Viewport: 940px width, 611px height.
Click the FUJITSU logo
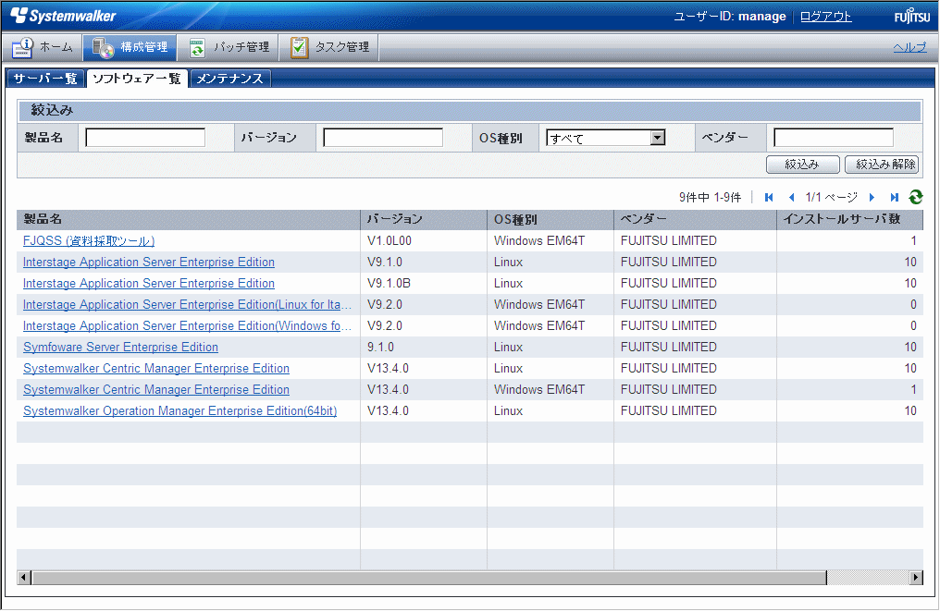[x=912, y=16]
